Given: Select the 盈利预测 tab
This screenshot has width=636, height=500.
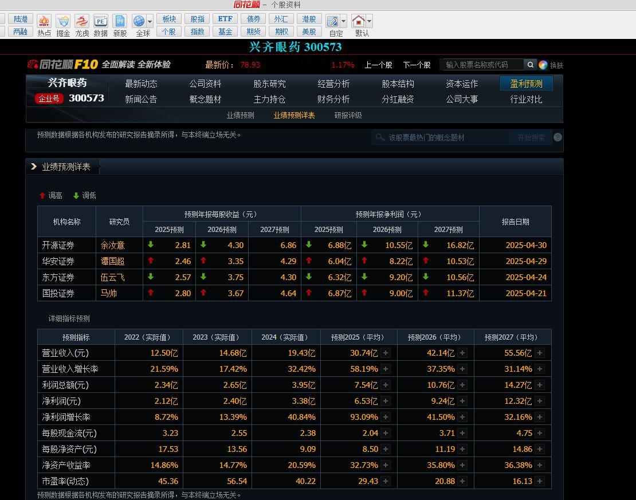Looking at the screenshot, I should point(526,84).
